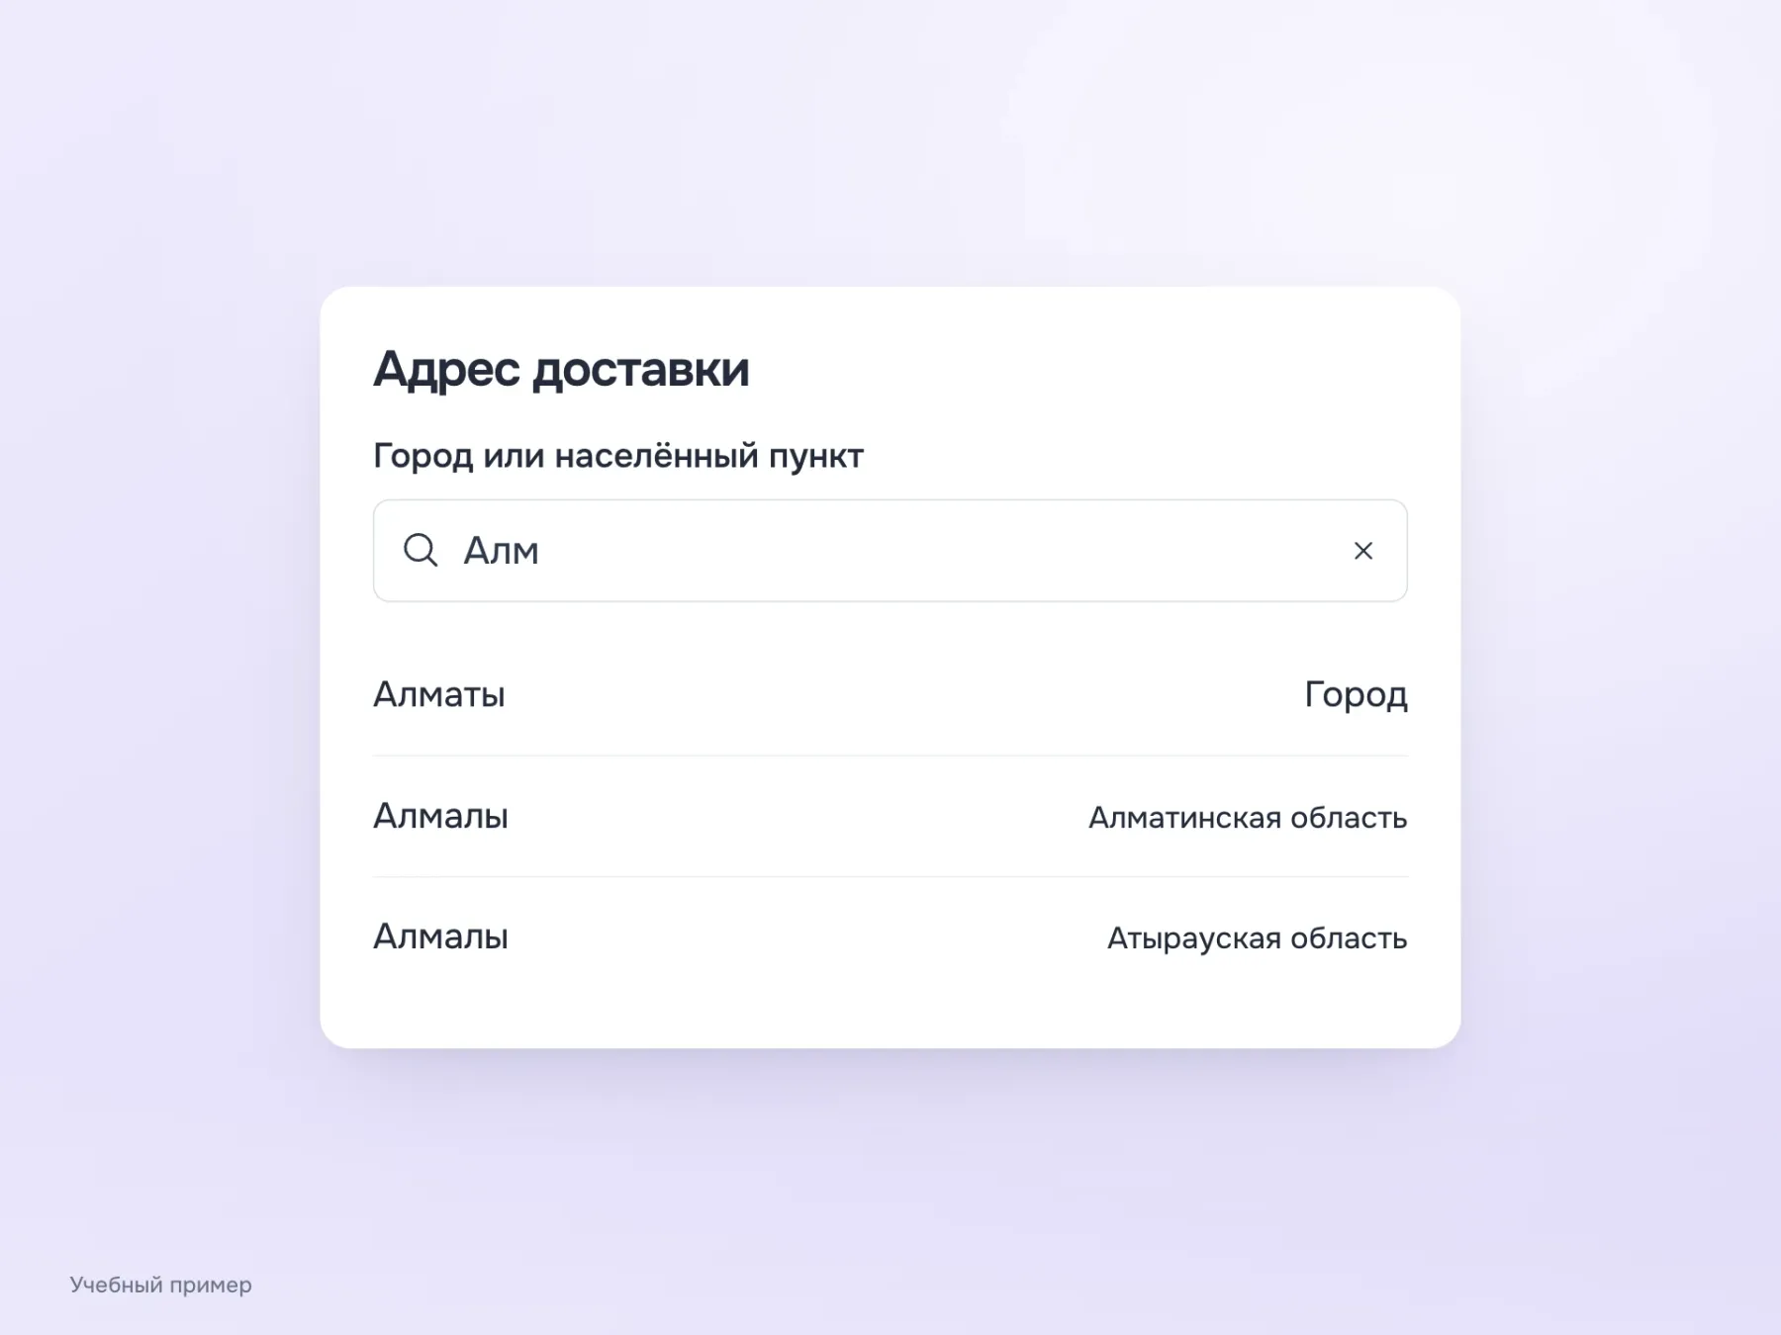The height and width of the screenshot is (1335, 1781).
Task: Choose Алмалы in Атырауская область
Action: tap(890, 937)
